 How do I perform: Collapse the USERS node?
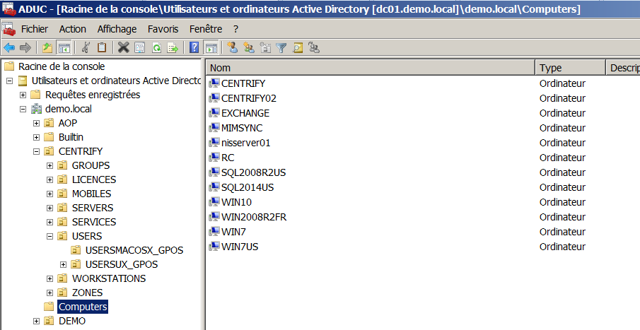pos(50,236)
